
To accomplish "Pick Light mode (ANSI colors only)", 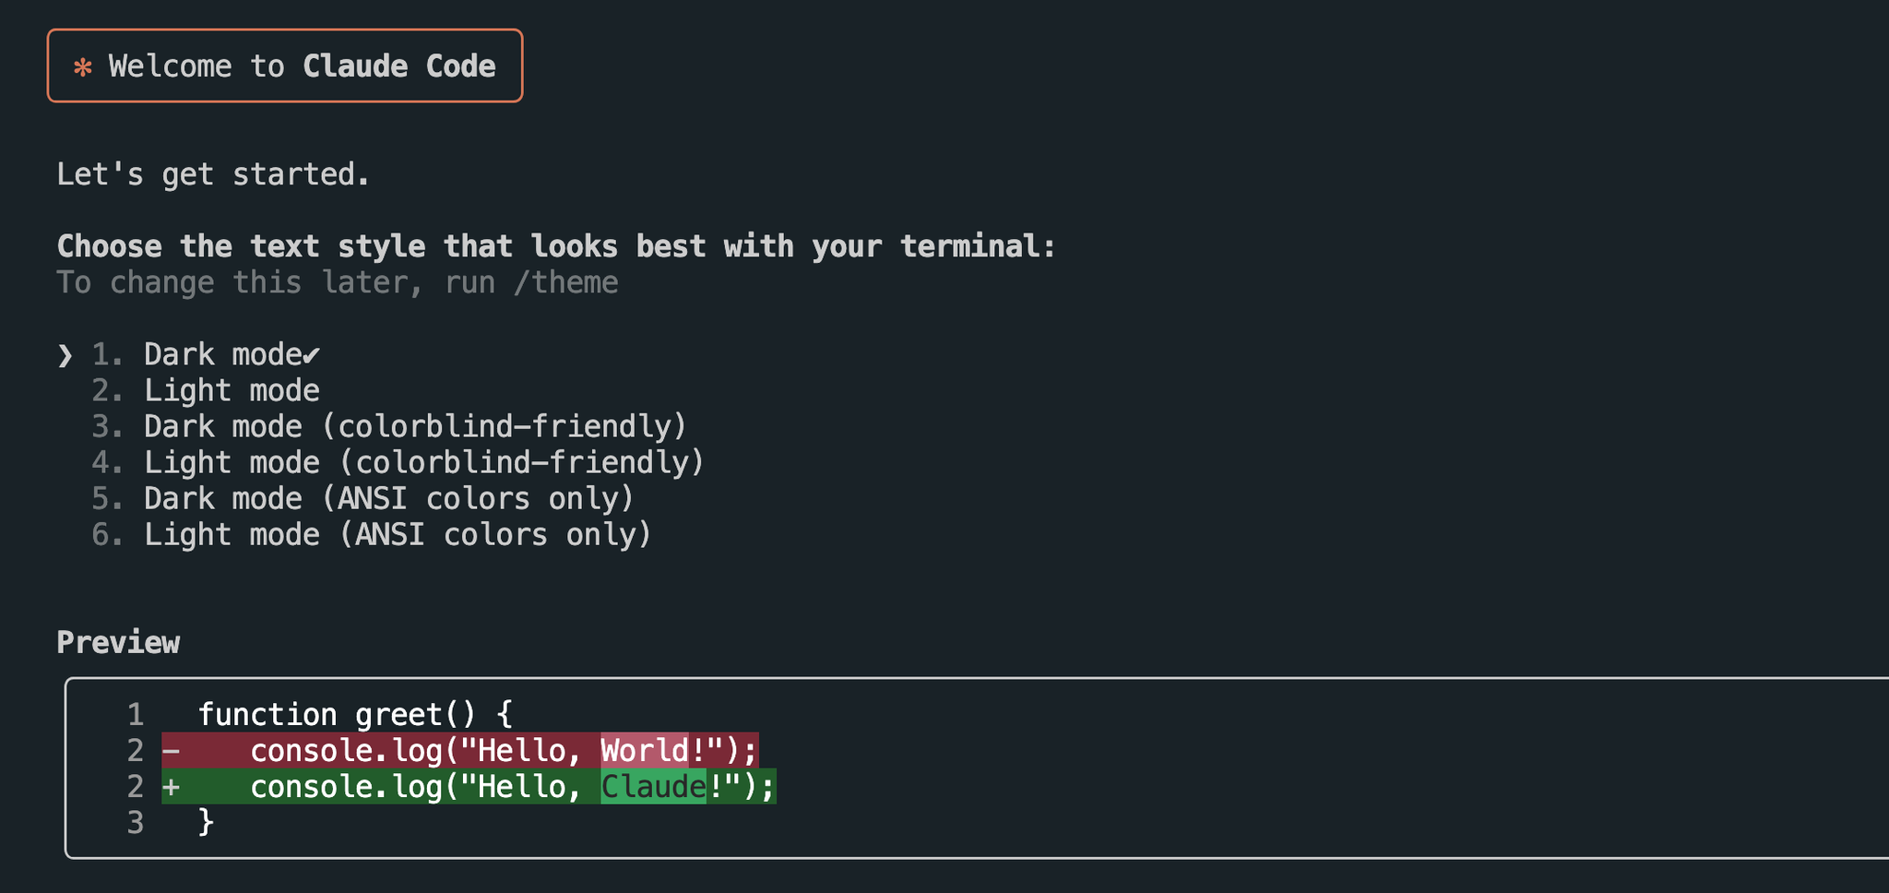I will pos(372,534).
